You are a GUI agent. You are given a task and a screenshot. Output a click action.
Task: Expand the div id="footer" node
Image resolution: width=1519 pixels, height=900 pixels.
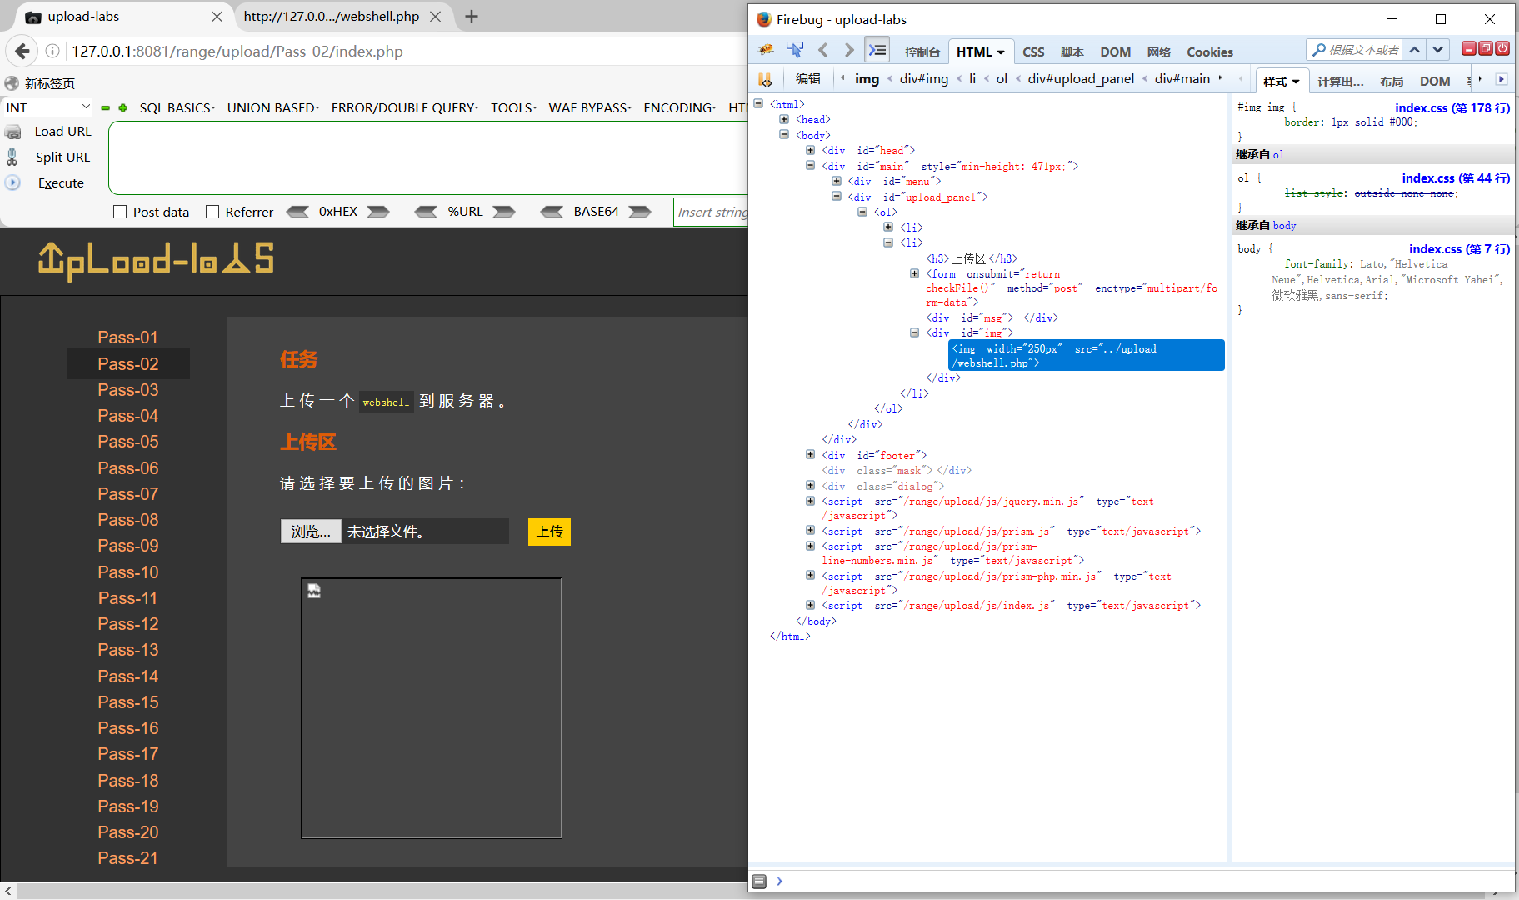coord(811,455)
